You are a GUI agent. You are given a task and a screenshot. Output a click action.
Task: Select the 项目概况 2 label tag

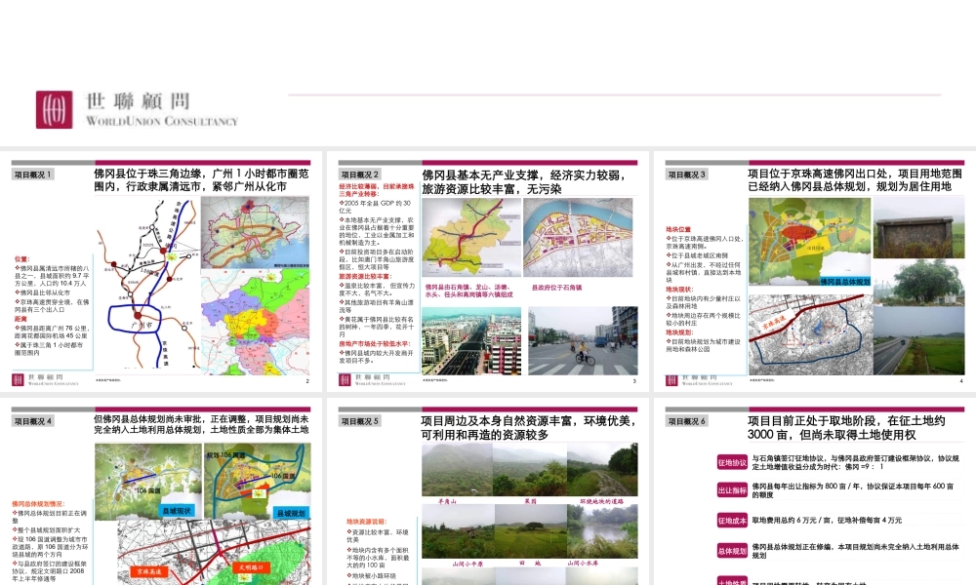pos(360,175)
